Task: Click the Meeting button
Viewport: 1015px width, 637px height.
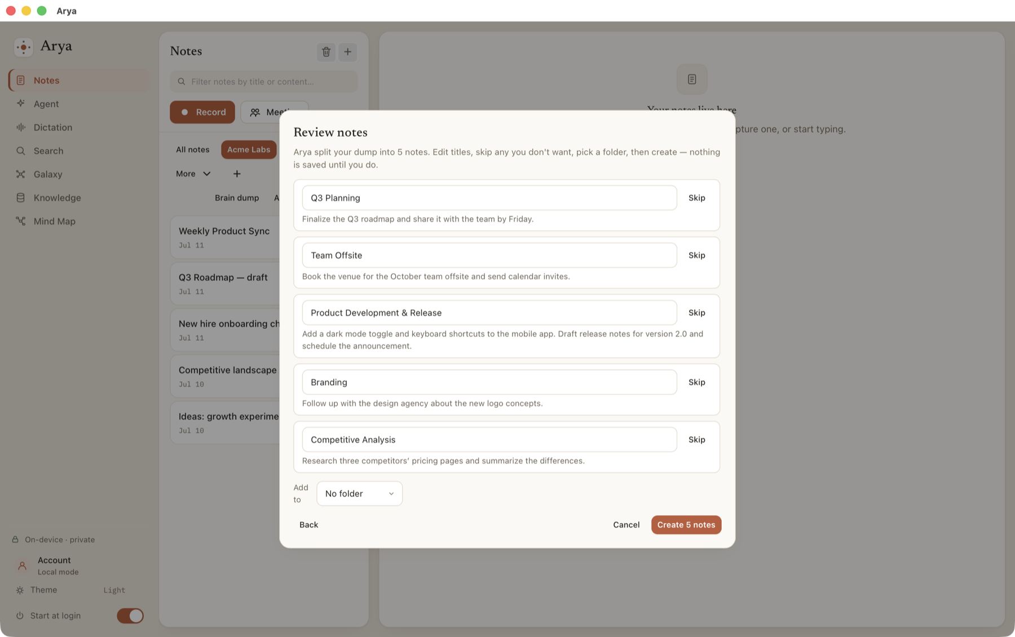Action: pos(274,112)
